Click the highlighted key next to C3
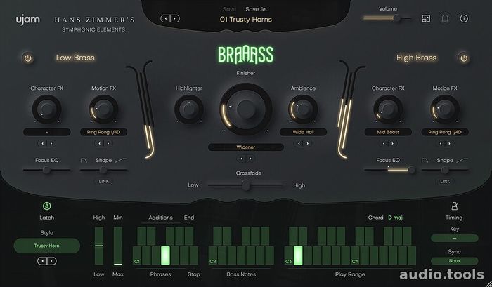492x287 pixels. click(298, 255)
